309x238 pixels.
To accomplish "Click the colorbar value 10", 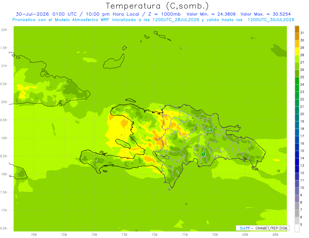I will pos(302,188).
